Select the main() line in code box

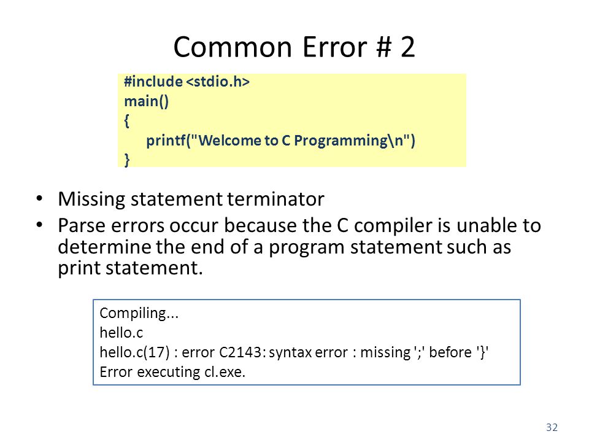point(147,101)
